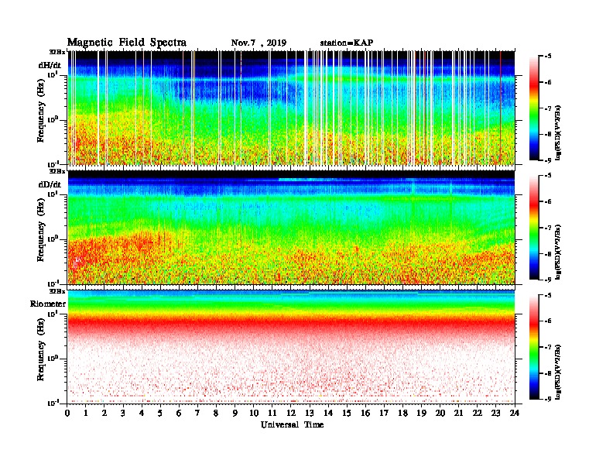Click the "station=KAP" label
The image size is (613, 474).
(x=347, y=43)
